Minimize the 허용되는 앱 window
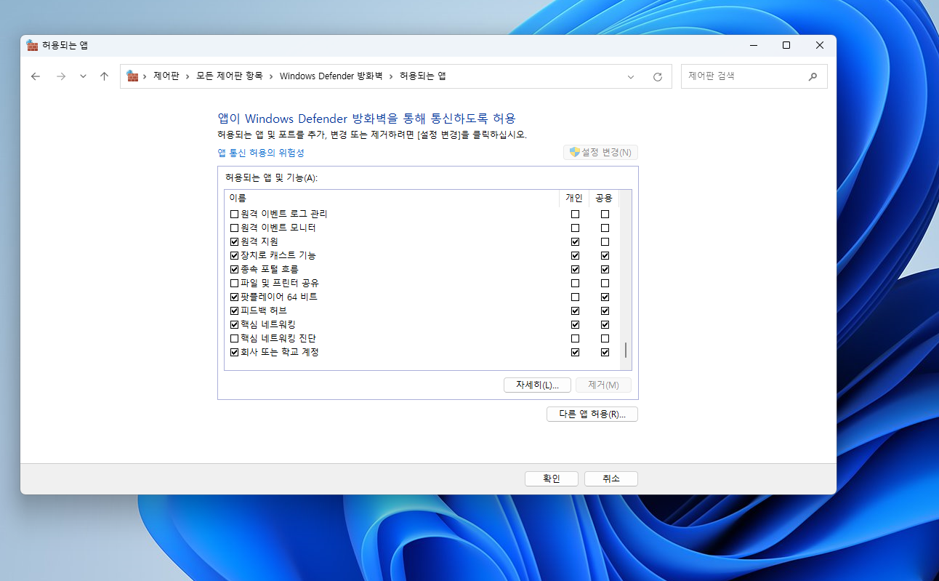939x581 pixels. (753, 45)
